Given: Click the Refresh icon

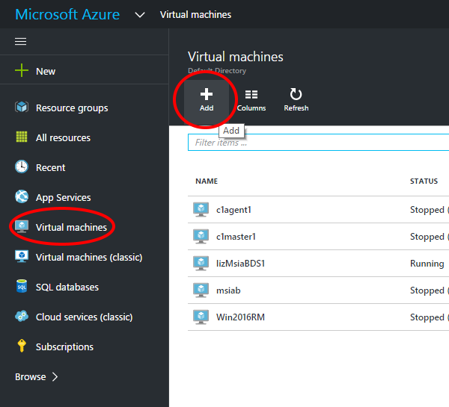Looking at the screenshot, I should [296, 94].
